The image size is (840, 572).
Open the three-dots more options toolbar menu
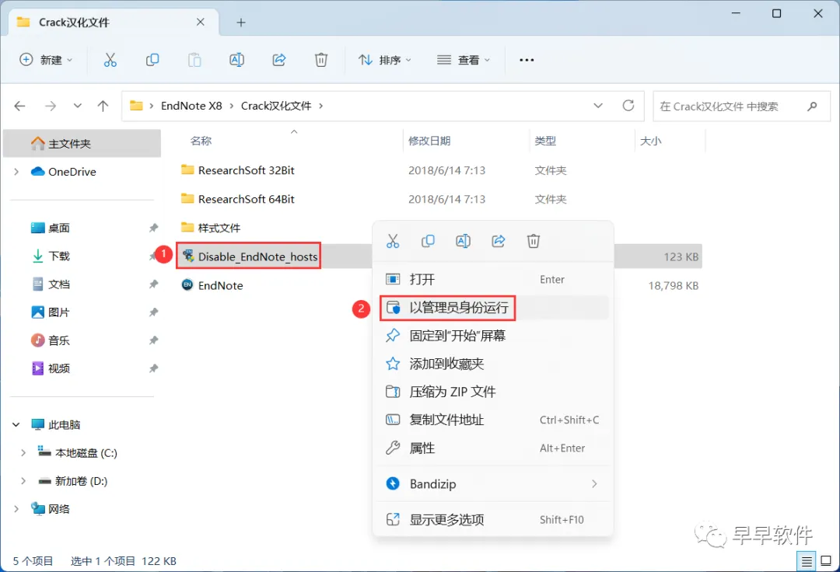click(x=527, y=60)
